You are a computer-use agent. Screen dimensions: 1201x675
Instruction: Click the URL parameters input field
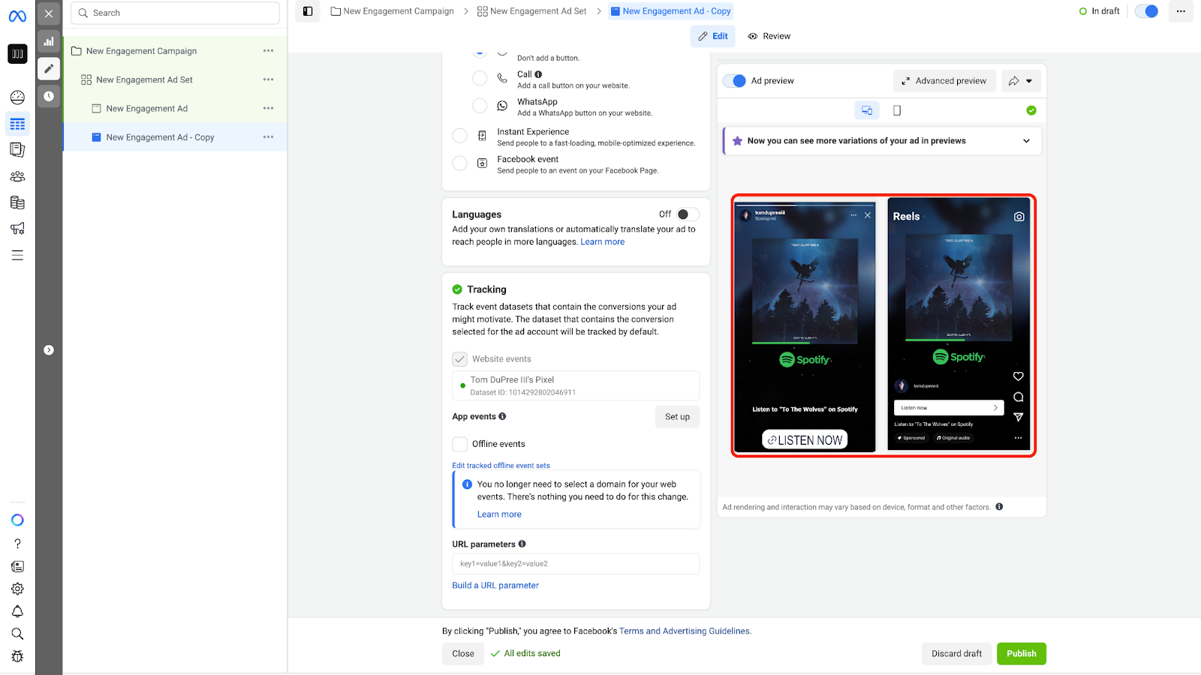pos(576,564)
